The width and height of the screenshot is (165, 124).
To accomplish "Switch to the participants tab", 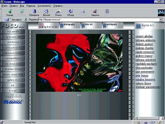I will (113, 25).
